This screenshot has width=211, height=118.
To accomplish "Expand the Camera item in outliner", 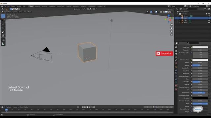I will [x=180, y=16].
